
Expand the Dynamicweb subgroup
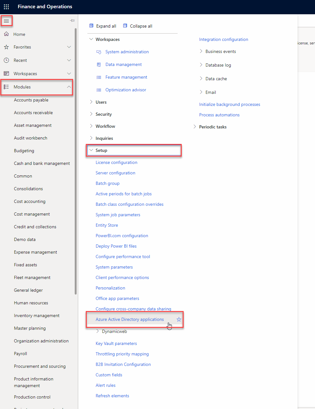point(98,331)
